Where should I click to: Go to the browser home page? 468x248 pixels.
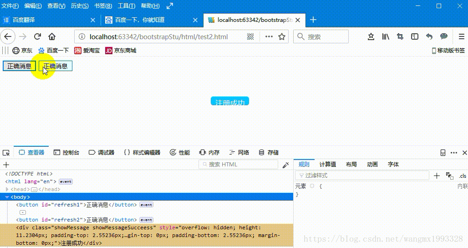click(52, 36)
